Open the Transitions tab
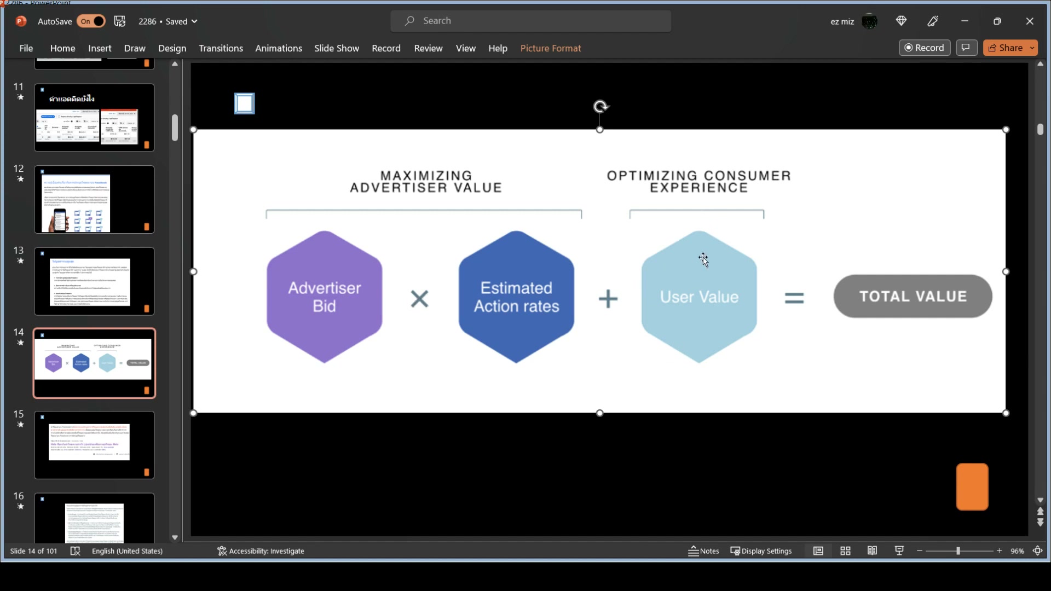 (221, 48)
